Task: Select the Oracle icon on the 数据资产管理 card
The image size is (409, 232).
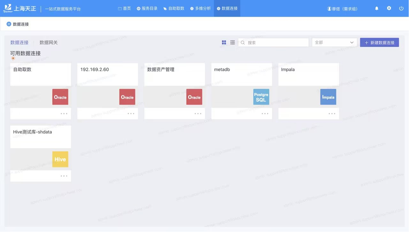Action: tap(194, 97)
